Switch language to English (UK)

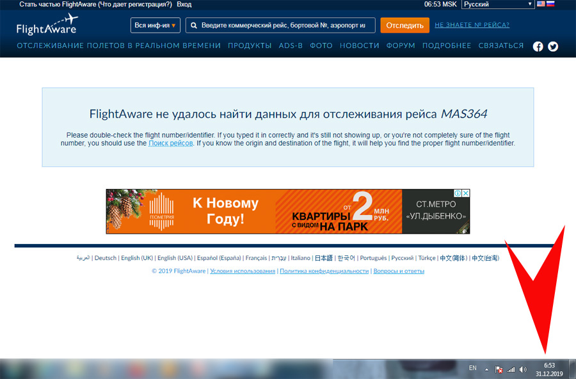pyautogui.click(x=137, y=258)
